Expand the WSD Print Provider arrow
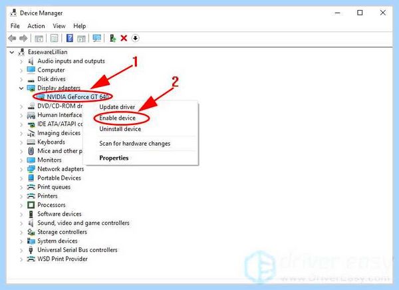 (x=21, y=259)
